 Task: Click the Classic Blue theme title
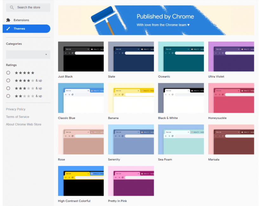pyautogui.click(x=67, y=118)
